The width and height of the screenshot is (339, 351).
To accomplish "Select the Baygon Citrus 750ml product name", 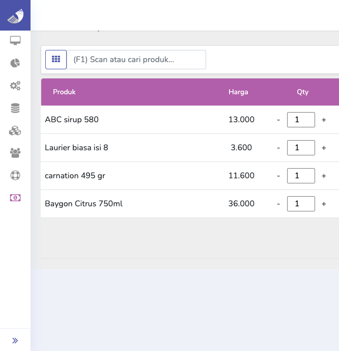I will click(x=83, y=203).
